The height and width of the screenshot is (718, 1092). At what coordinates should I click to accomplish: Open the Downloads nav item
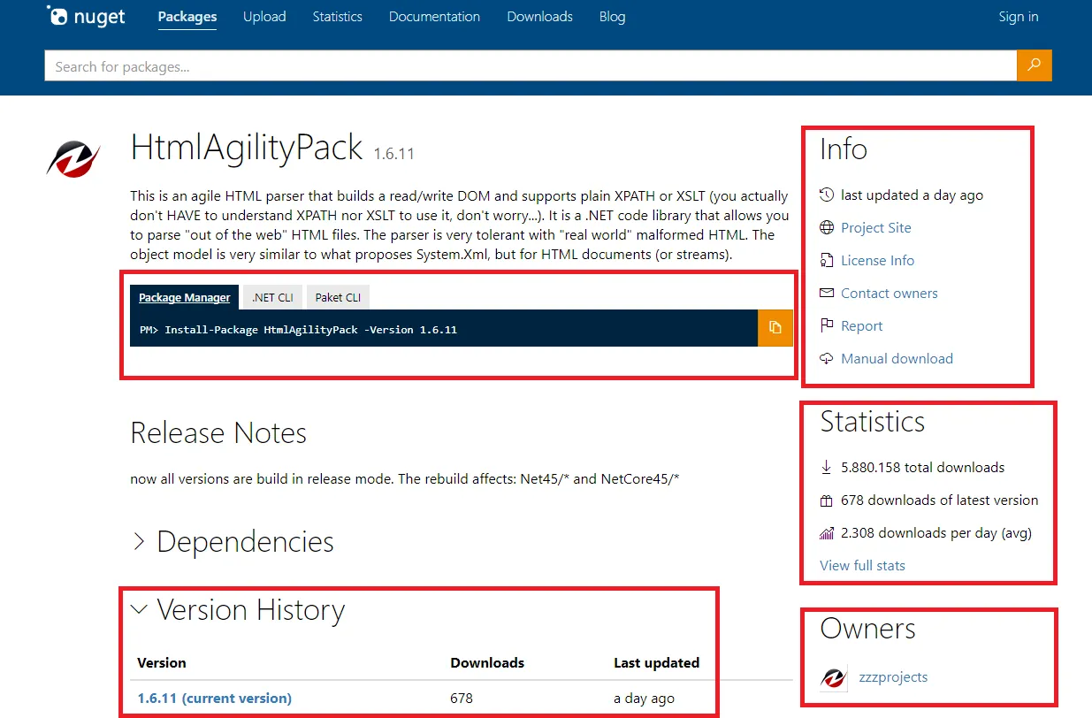coord(539,17)
